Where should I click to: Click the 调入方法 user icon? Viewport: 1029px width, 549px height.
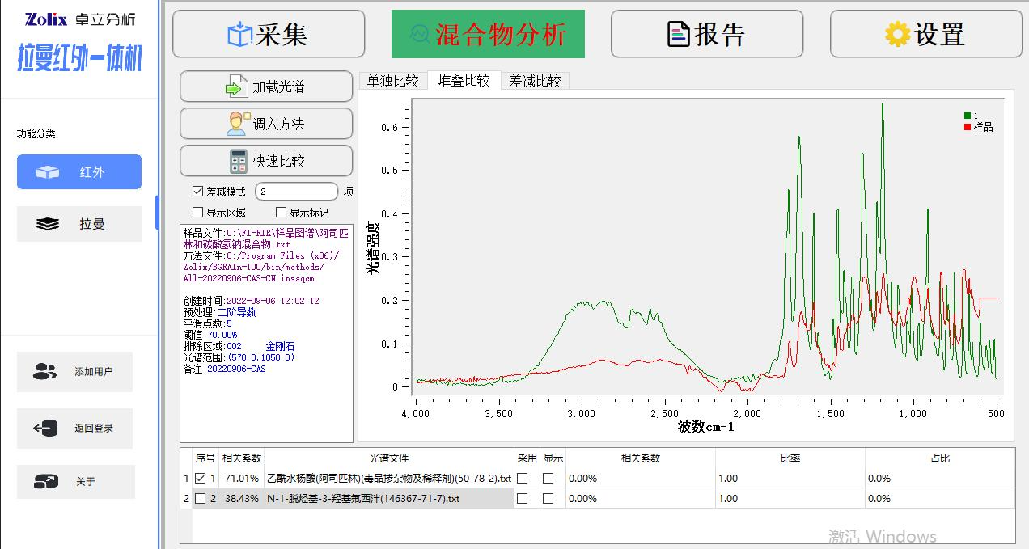[238, 124]
